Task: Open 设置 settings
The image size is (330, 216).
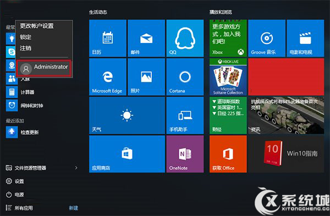Action: pos(15,181)
